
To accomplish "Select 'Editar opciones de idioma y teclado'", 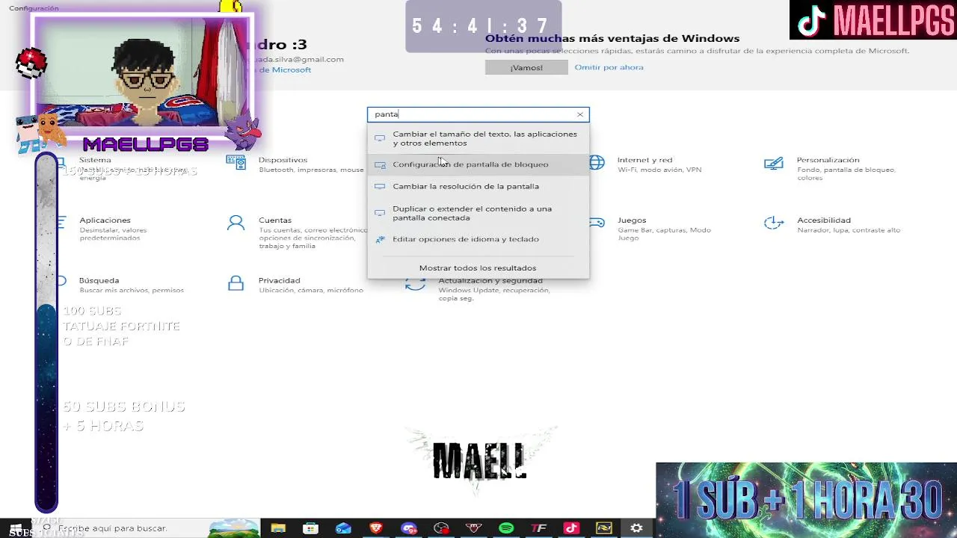I will click(x=478, y=239).
